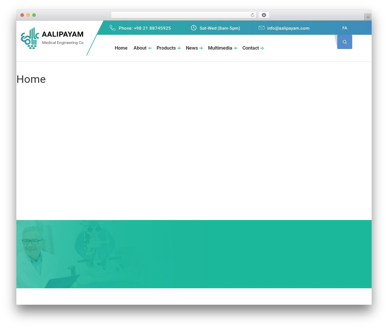Minimize the window with yellow button
388x328 pixels.
tap(28, 15)
